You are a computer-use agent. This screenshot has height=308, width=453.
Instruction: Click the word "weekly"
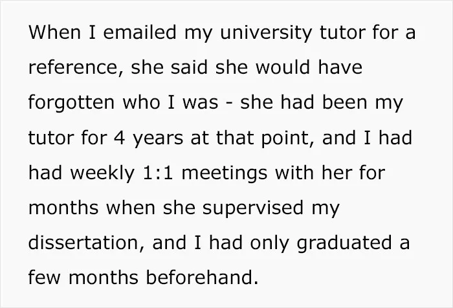click(102, 174)
